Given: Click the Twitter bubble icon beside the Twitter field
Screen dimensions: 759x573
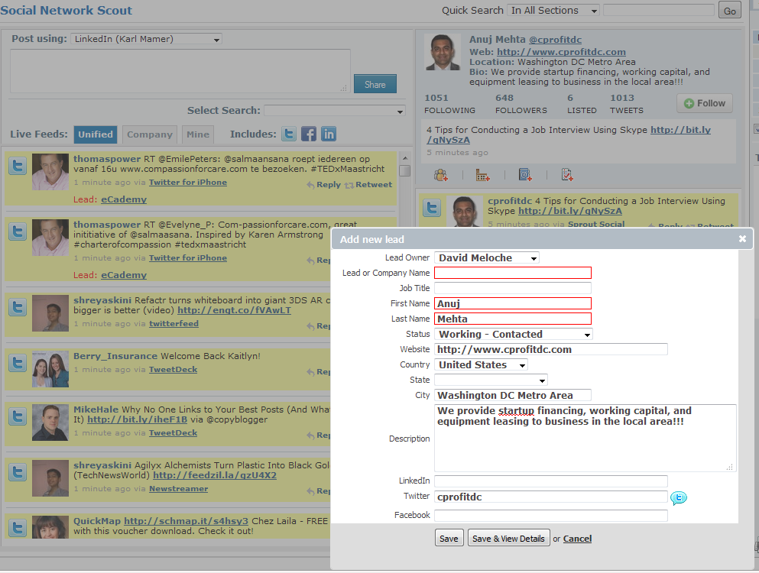Looking at the screenshot, I should click(679, 497).
